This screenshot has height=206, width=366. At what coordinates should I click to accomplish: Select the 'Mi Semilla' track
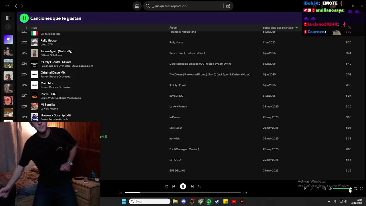(47, 105)
